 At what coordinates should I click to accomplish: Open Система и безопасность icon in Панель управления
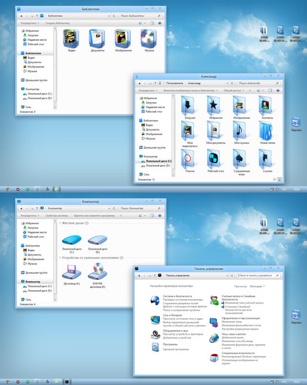point(155,301)
